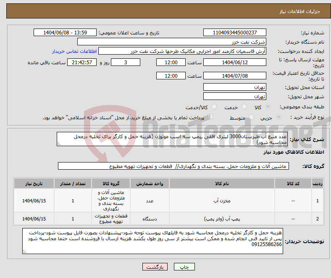Select the متوسط purchase type radio
The height and width of the screenshot is (278, 331).
point(252,117)
